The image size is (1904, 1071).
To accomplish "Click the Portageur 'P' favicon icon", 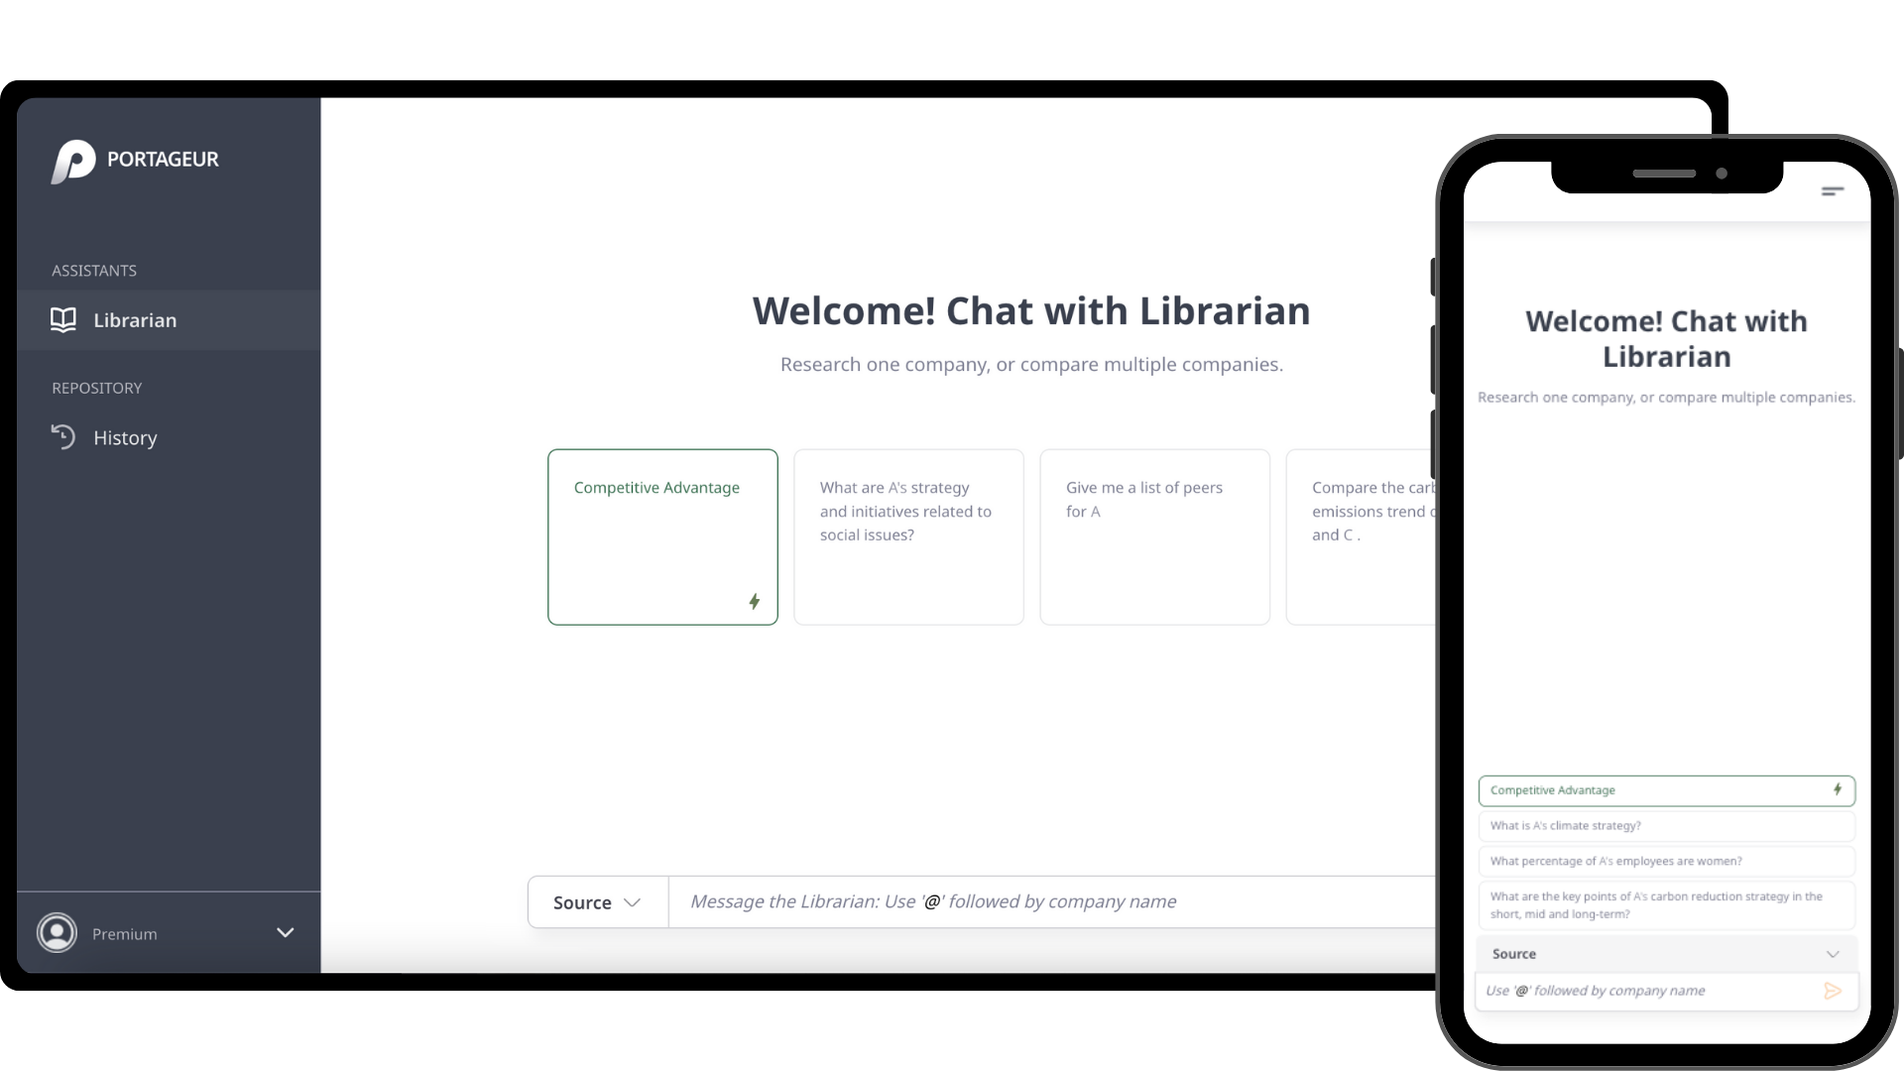I will 72,160.
